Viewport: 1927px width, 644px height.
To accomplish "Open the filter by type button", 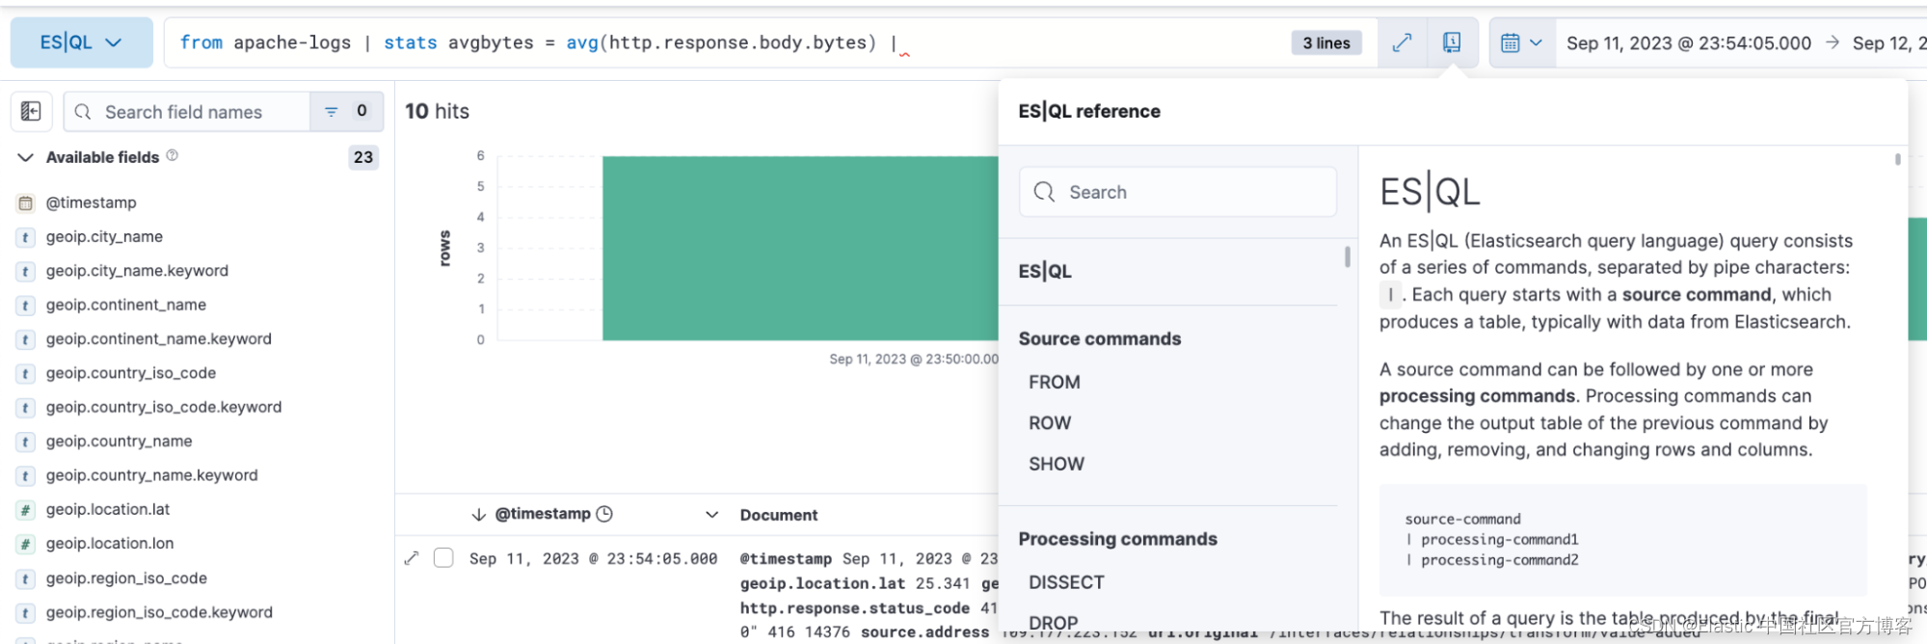I will pyautogui.click(x=347, y=112).
